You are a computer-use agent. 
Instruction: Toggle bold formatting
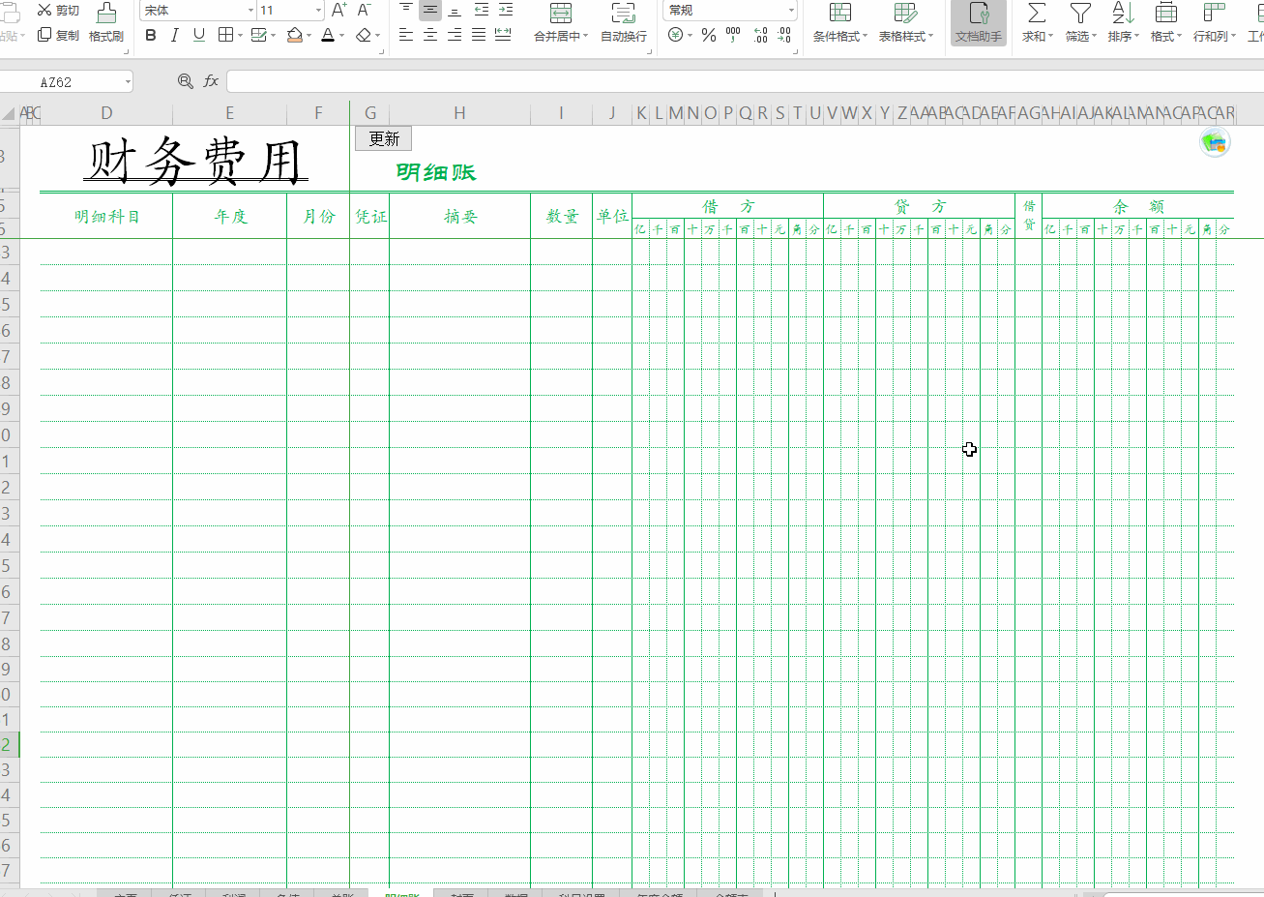tap(151, 34)
